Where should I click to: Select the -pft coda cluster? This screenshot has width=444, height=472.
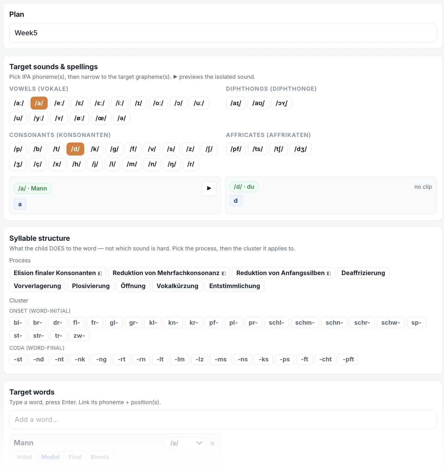348,359
